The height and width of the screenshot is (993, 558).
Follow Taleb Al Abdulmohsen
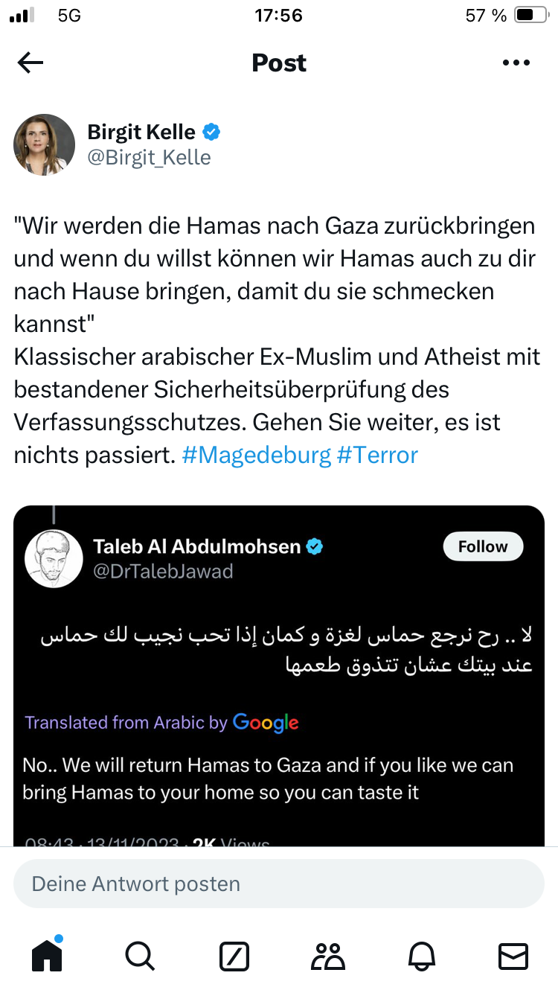tap(483, 547)
